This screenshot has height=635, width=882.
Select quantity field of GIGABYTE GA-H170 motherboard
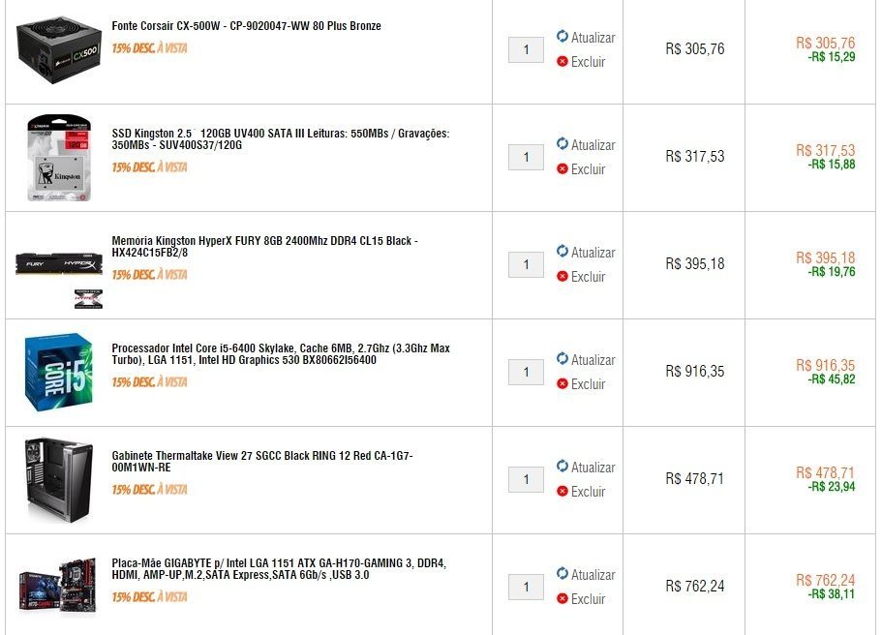pos(526,588)
